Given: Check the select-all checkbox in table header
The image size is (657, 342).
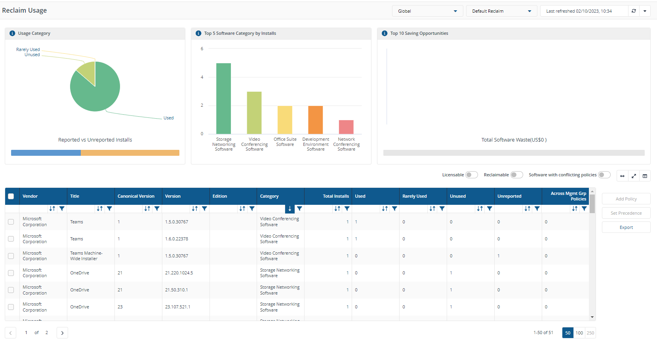Looking at the screenshot, I should point(11,196).
